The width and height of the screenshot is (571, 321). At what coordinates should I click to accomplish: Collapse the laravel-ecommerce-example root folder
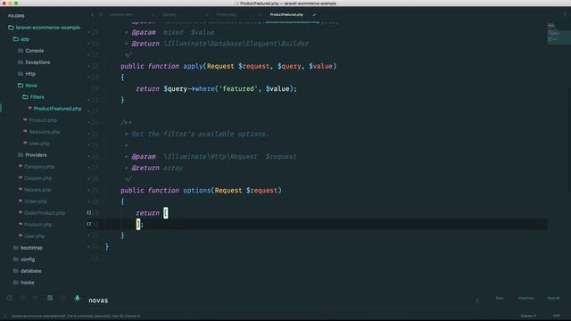[x=44, y=28]
